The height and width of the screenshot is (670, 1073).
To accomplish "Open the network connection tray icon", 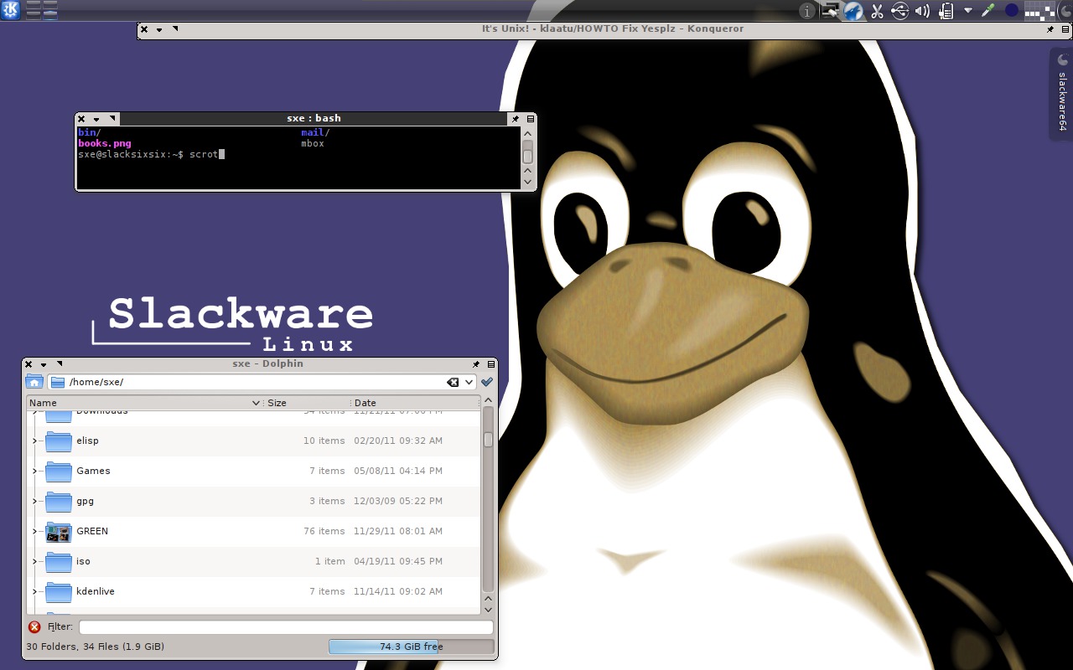I will coord(831,11).
